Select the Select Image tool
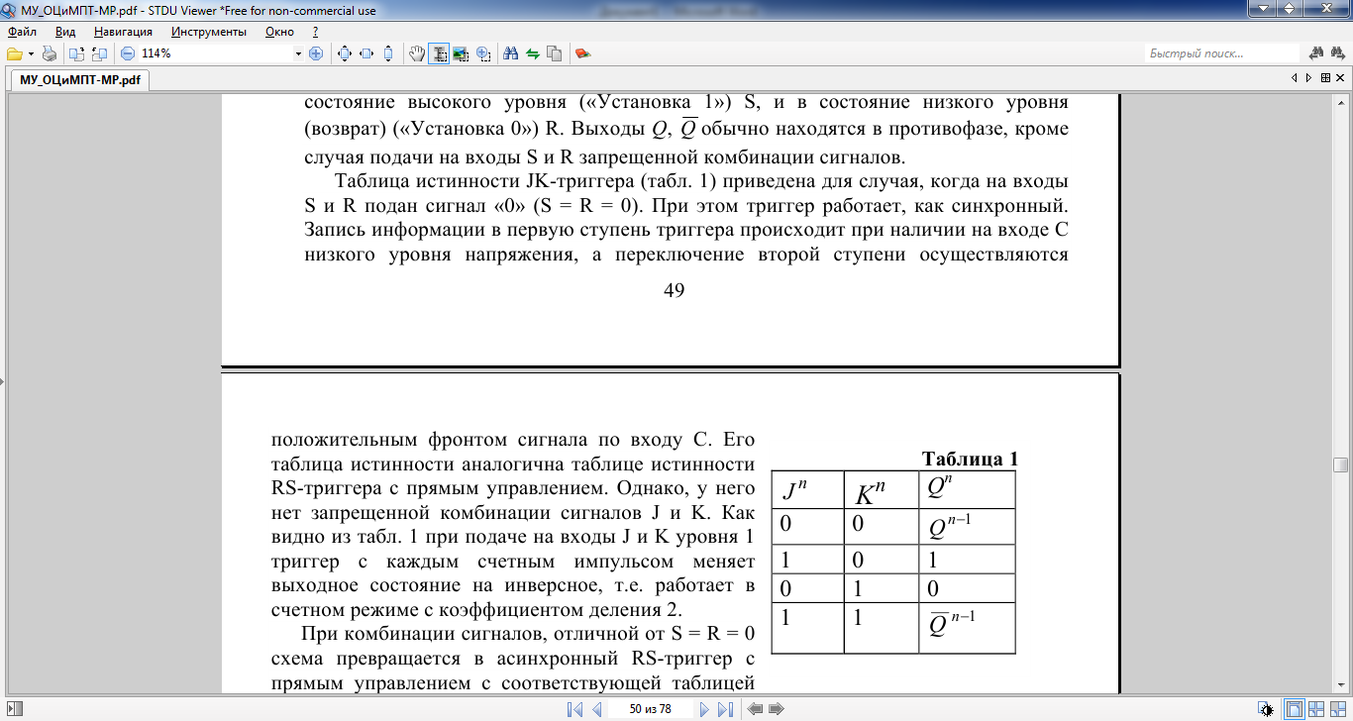 pyautogui.click(x=461, y=53)
